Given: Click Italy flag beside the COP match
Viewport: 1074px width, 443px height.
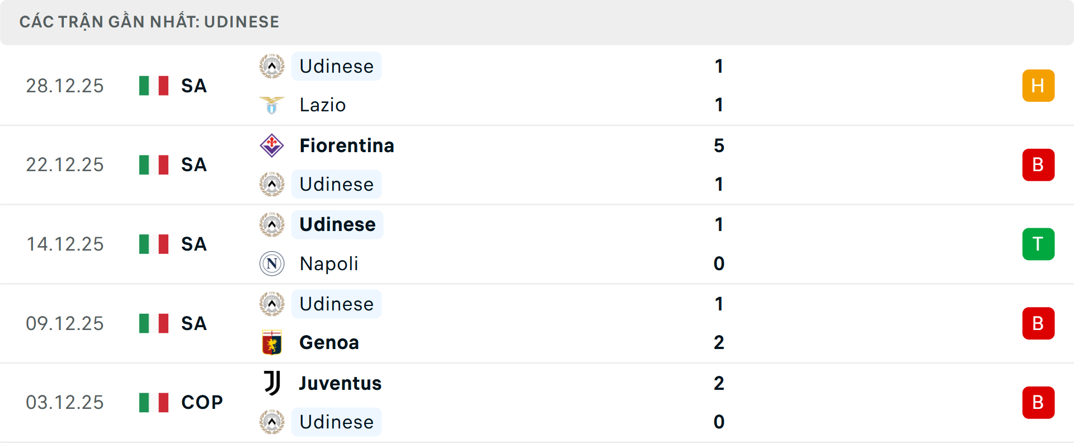Looking at the screenshot, I should point(154,402).
